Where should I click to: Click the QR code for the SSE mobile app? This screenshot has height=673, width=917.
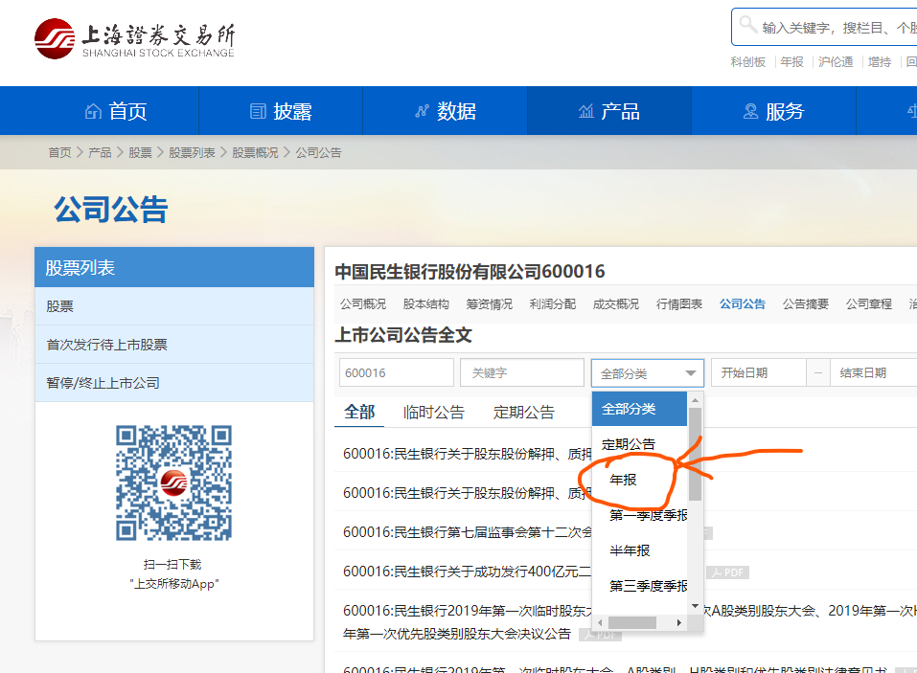click(173, 482)
